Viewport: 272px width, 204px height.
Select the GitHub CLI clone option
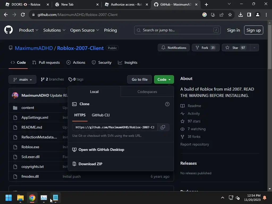tap(101, 115)
